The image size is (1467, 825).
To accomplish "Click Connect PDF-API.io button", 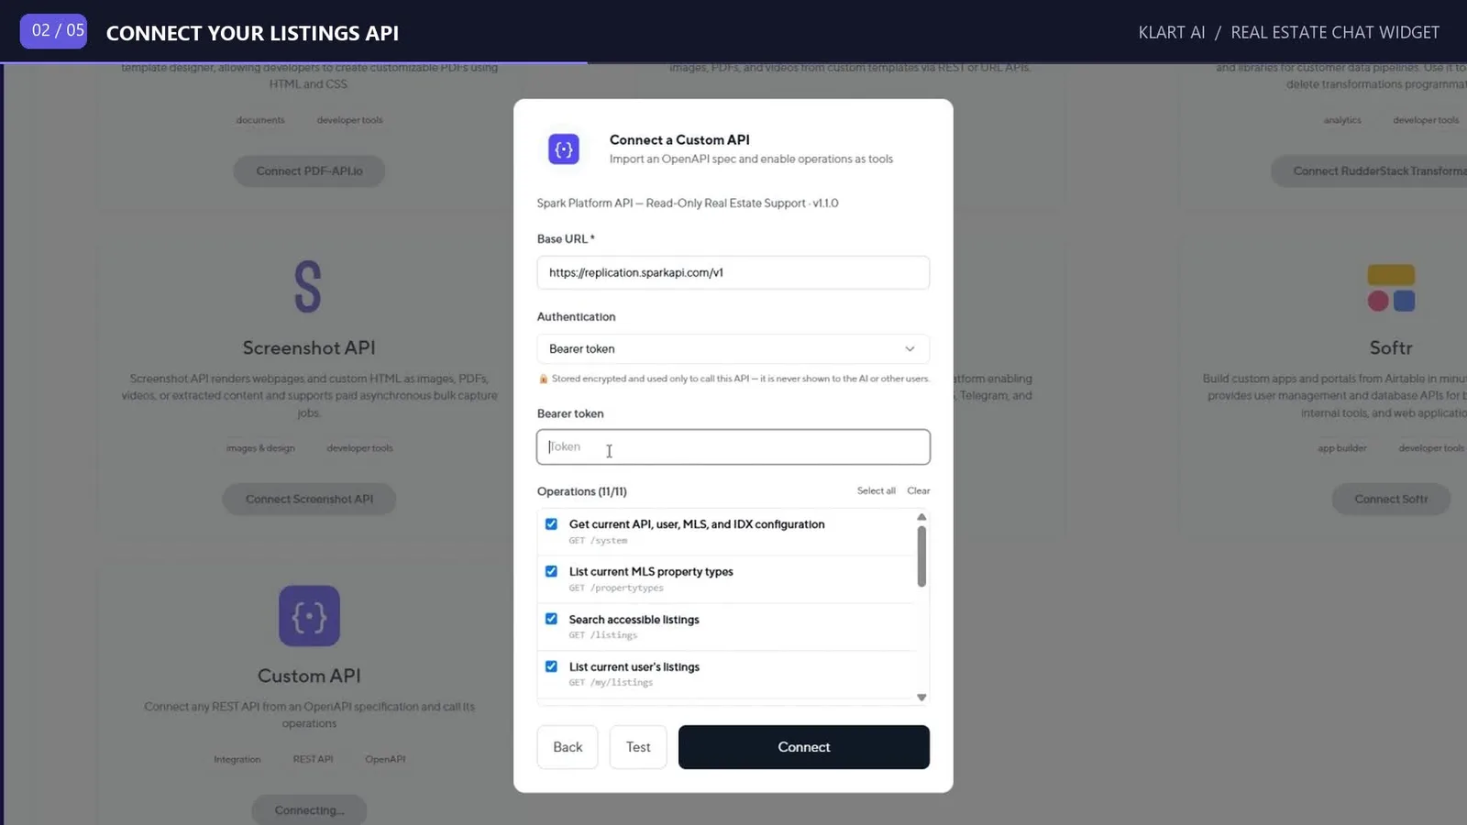I will click(x=309, y=171).
